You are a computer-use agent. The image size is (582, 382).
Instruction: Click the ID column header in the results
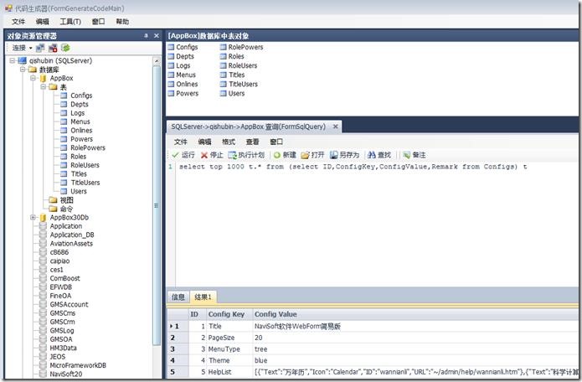pyautogui.click(x=197, y=314)
